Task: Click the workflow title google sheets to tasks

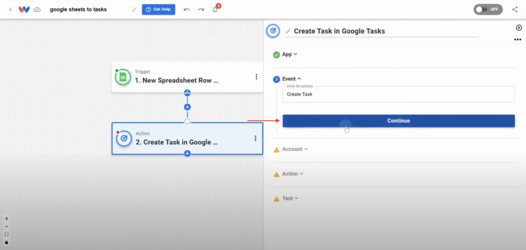Action: [78, 9]
